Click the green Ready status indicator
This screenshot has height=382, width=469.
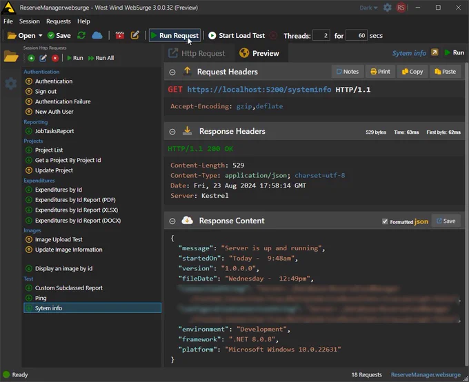pos(6,374)
